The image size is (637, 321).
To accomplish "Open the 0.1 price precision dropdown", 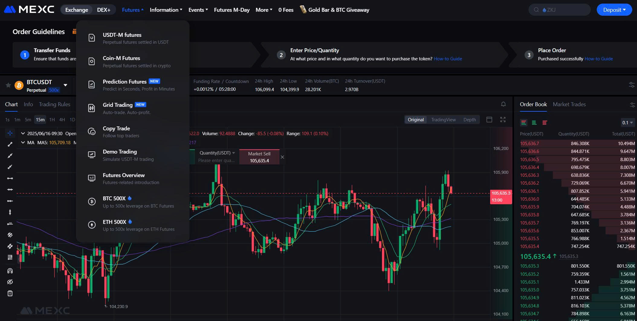I will click(x=627, y=122).
